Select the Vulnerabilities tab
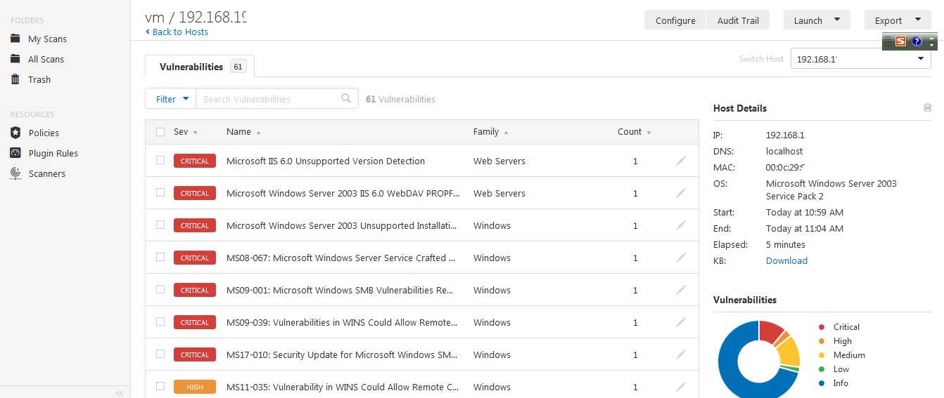 [x=200, y=67]
